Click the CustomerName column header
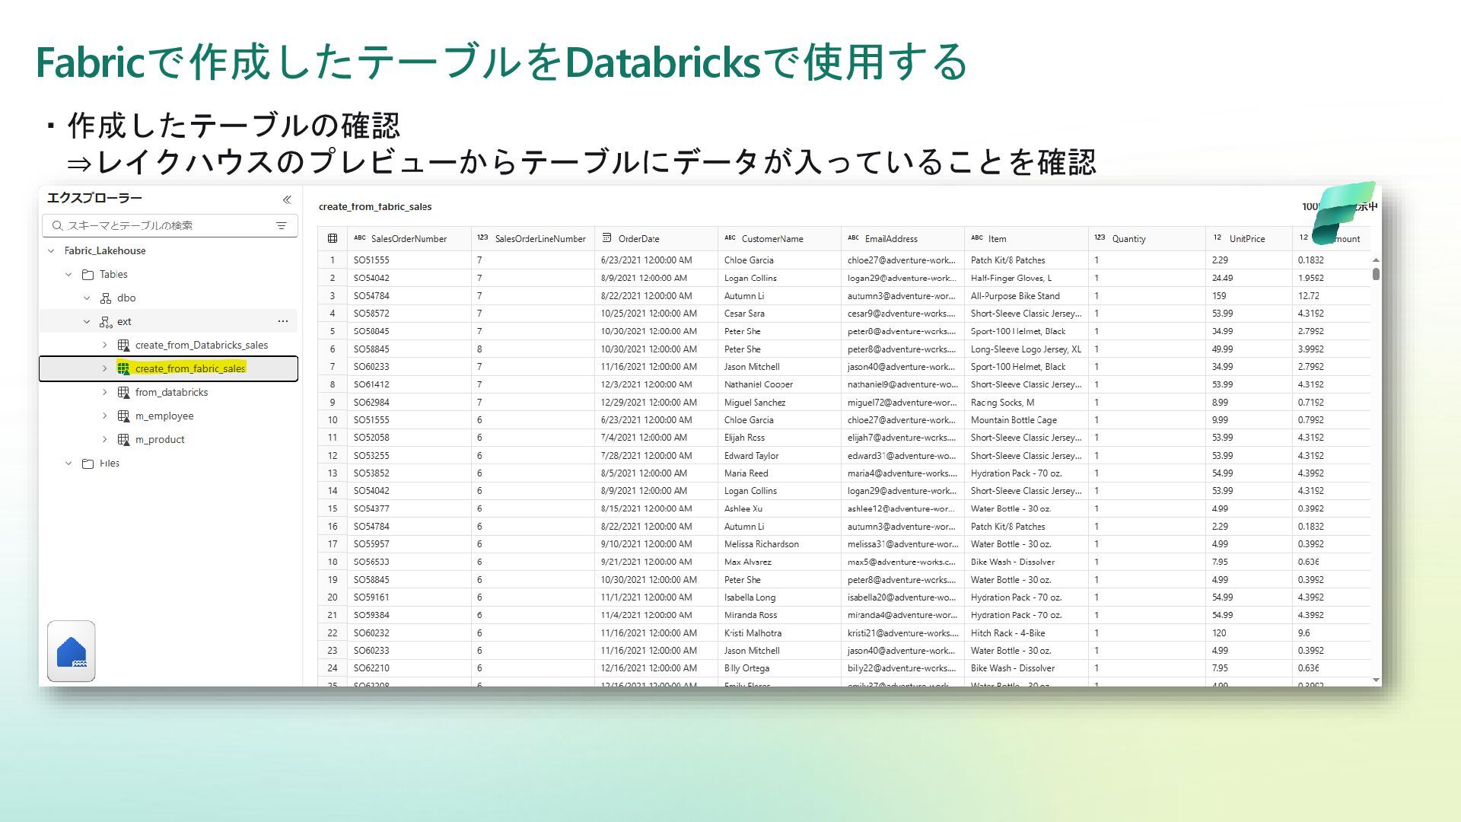This screenshot has height=822, width=1461. click(772, 238)
